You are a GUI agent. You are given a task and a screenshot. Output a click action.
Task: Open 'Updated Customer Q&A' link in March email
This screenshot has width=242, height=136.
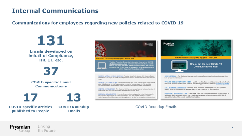(x=106, y=89)
